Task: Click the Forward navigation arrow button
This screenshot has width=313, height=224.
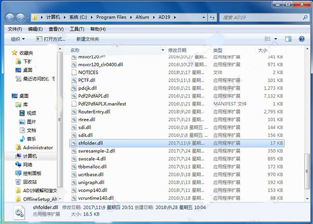Action: click(20, 18)
